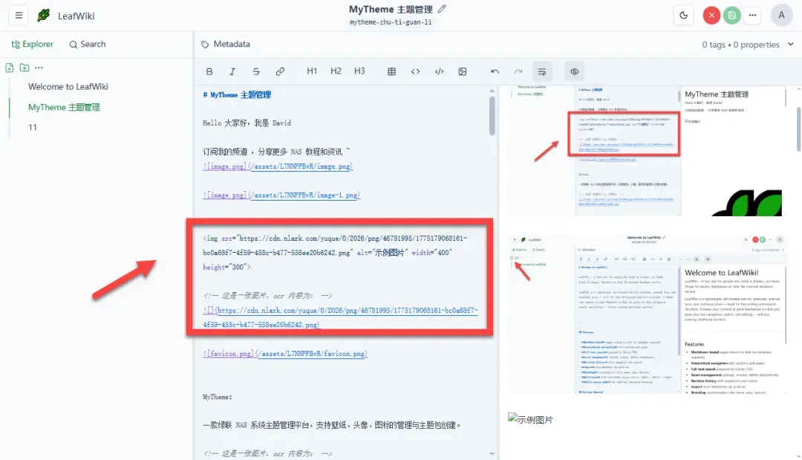Viewport: 802px width, 460px height.
Task: Open the Welcome to LeafWiki page
Action: coord(68,86)
